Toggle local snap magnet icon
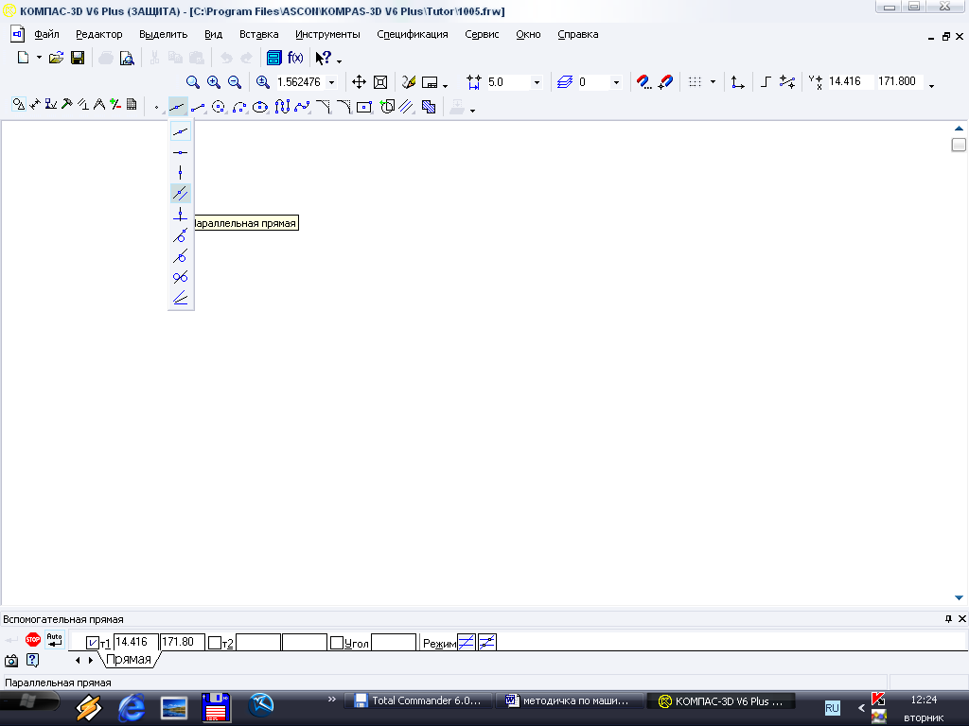The width and height of the screenshot is (969, 726). click(665, 82)
